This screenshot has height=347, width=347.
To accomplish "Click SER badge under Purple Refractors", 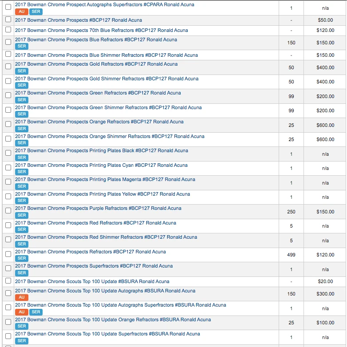I will 22,215.
